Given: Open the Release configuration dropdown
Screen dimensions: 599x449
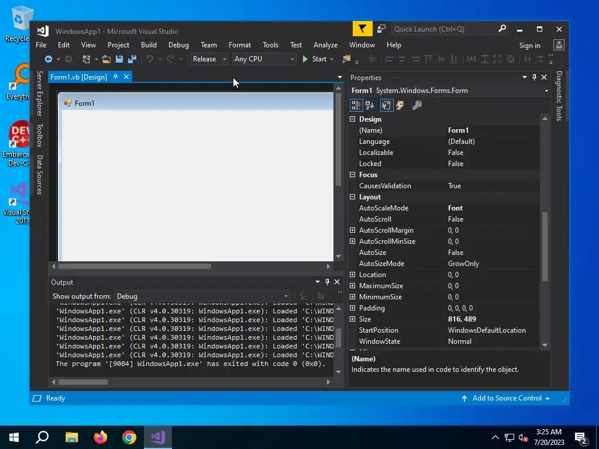Looking at the screenshot, I should point(209,59).
